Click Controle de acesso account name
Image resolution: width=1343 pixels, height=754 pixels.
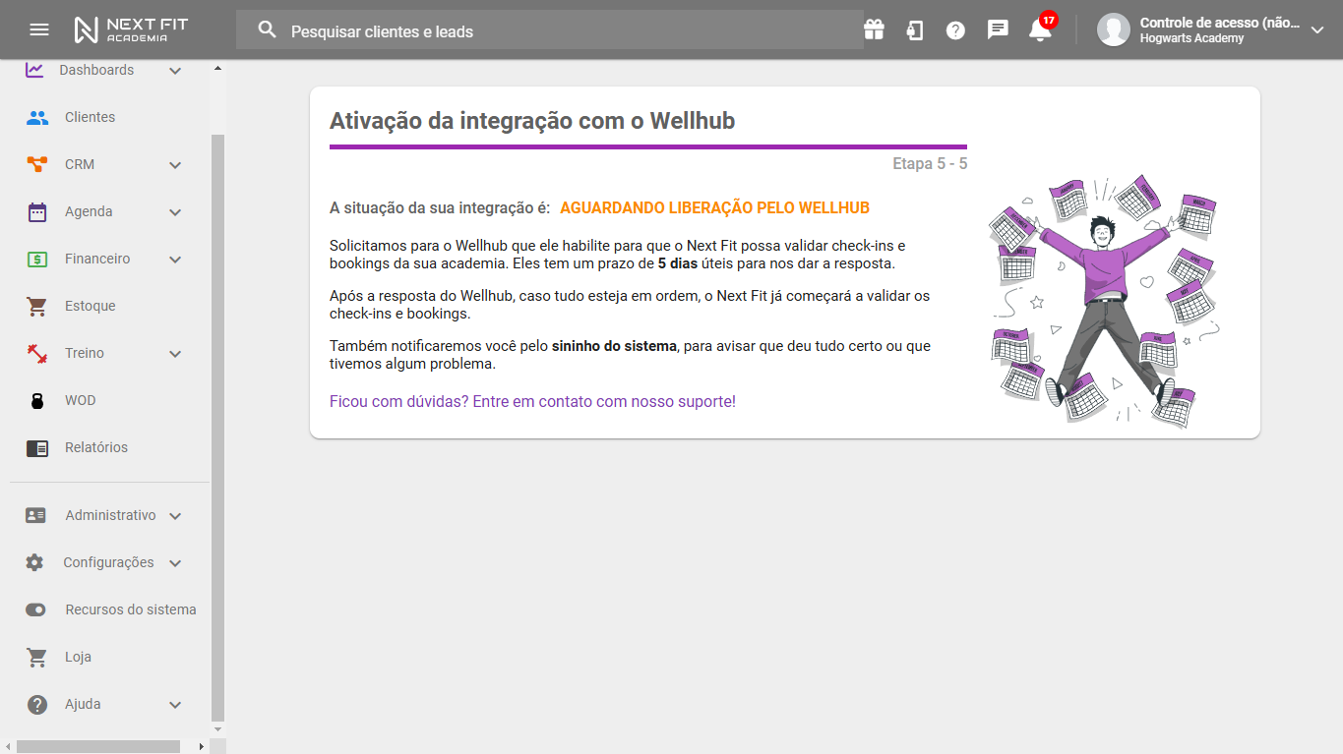(x=1220, y=23)
